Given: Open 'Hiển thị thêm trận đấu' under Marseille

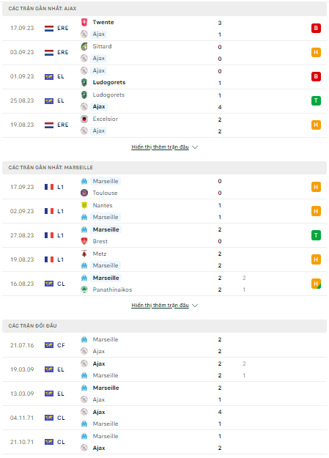Looking at the screenshot, I should coord(160,306).
